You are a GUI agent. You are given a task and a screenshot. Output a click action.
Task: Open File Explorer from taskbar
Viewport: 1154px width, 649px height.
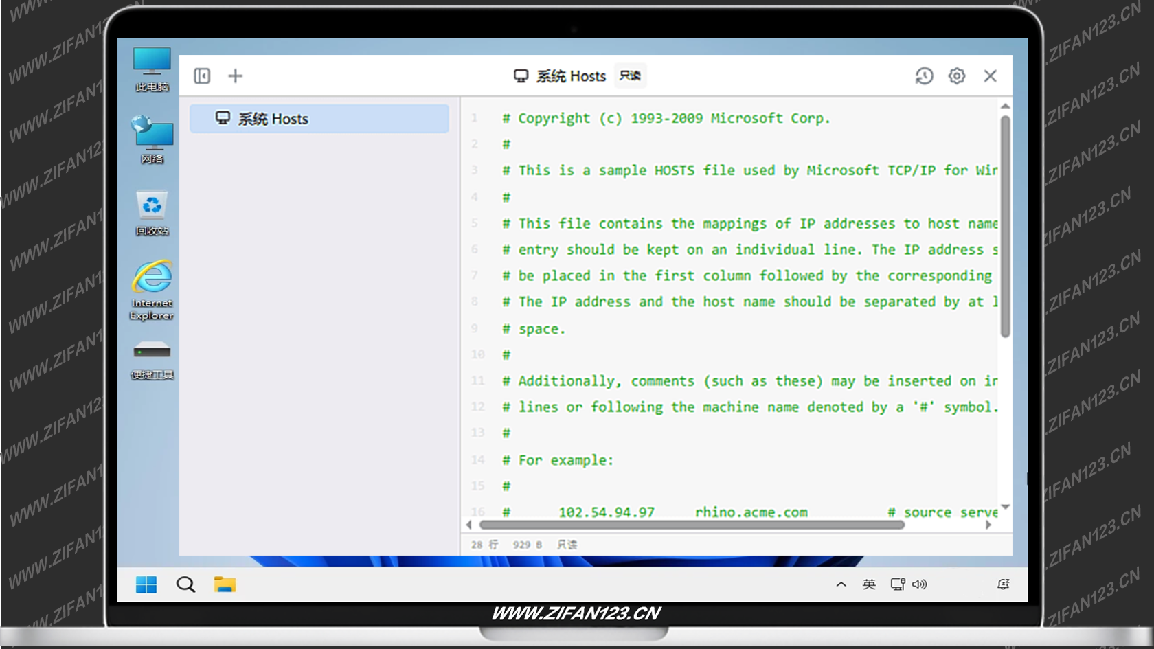(x=225, y=584)
